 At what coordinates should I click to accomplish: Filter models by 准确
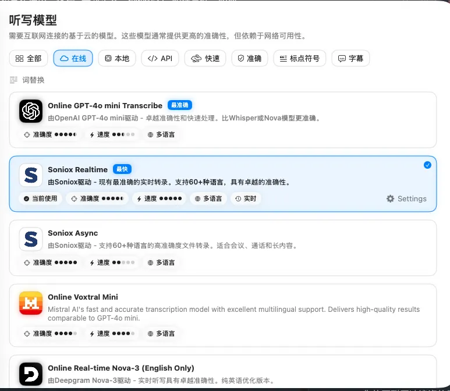pos(250,59)
